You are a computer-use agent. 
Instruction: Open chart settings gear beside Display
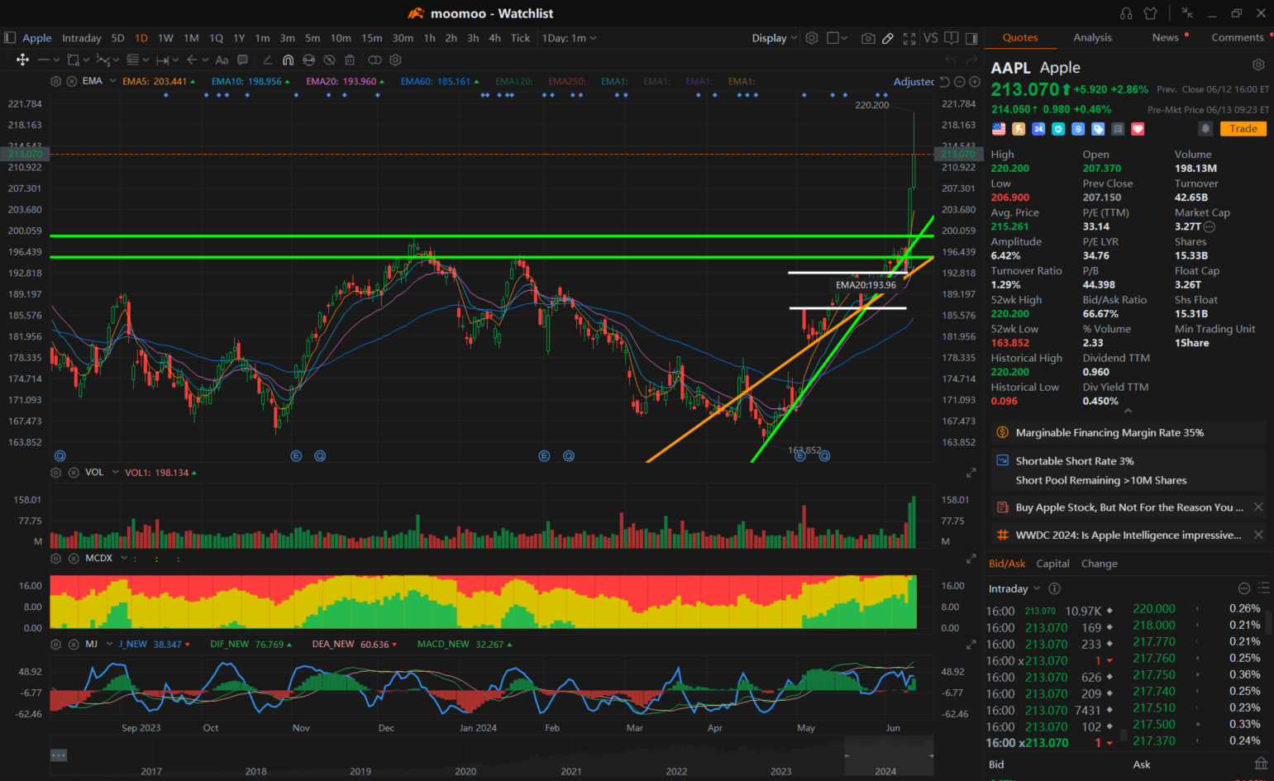click(812, 38)
